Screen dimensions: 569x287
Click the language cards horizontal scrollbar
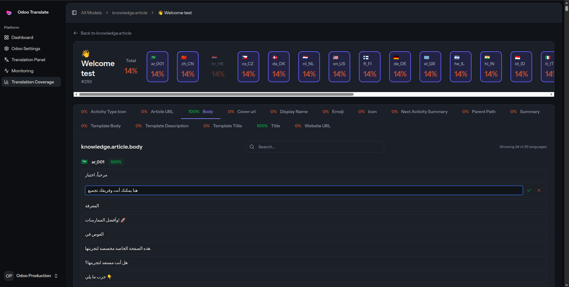coord(216,94)
